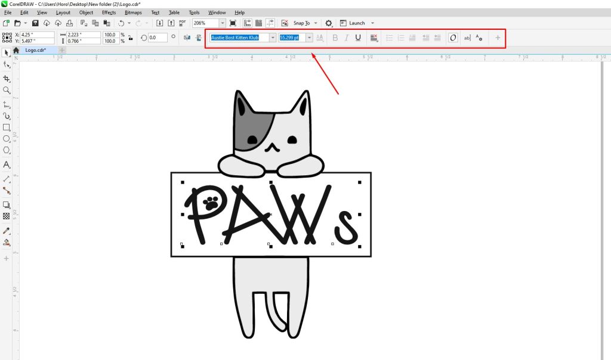Select the Pick tool
Image resolution: width=611 pixels, height=360 pixels.
tap(7, 52)
